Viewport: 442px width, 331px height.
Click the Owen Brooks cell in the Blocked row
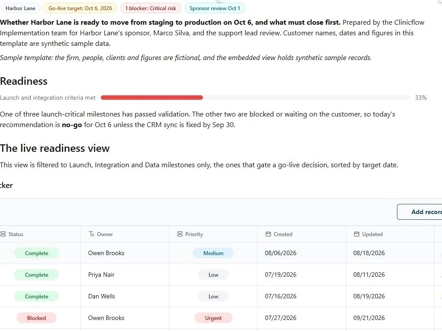[125, 318]
